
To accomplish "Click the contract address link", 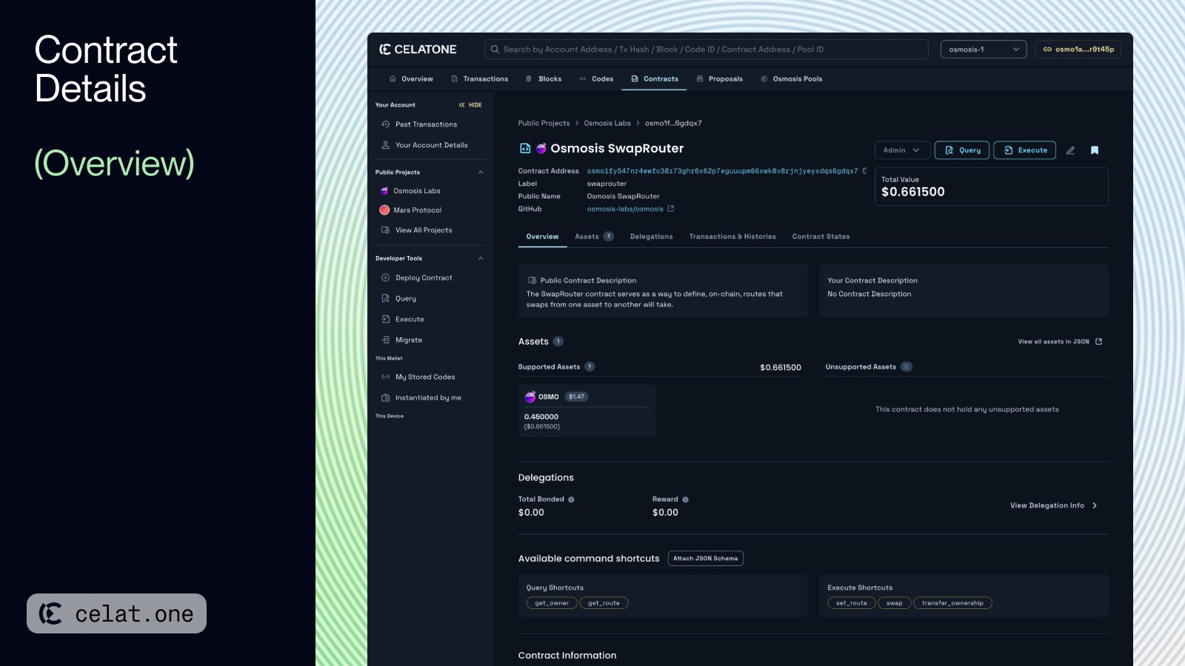I will (722, 171).
